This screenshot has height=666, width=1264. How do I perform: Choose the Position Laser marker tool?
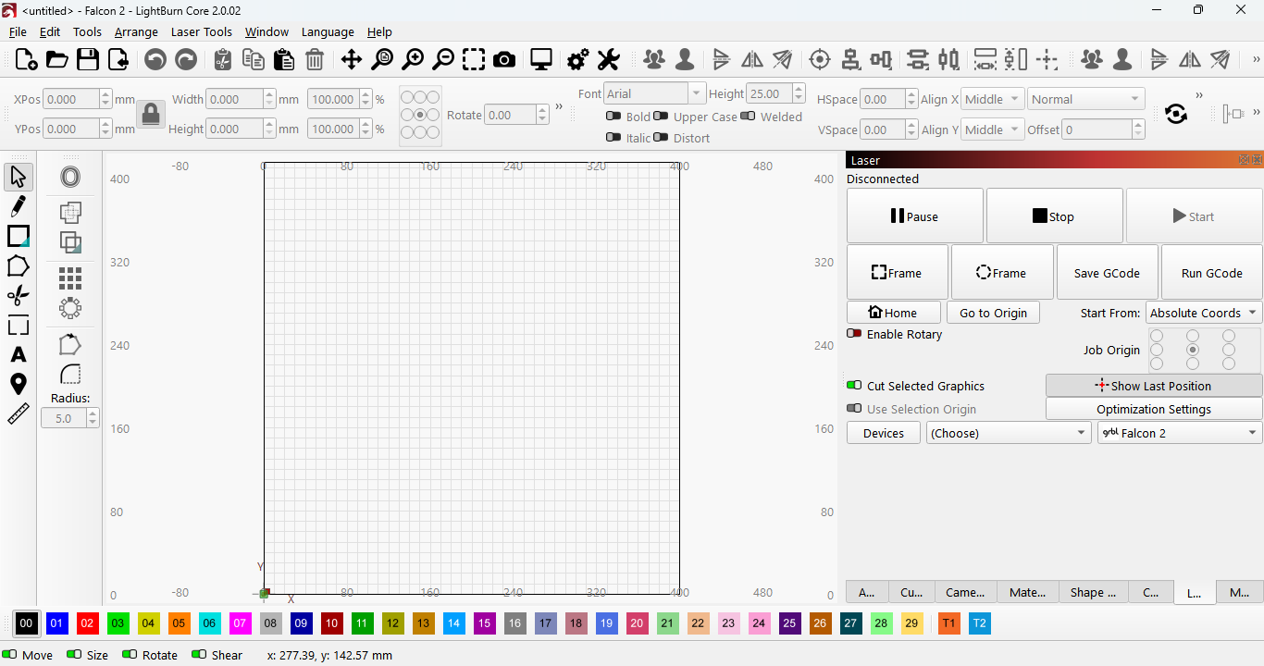tap(18, 384)
